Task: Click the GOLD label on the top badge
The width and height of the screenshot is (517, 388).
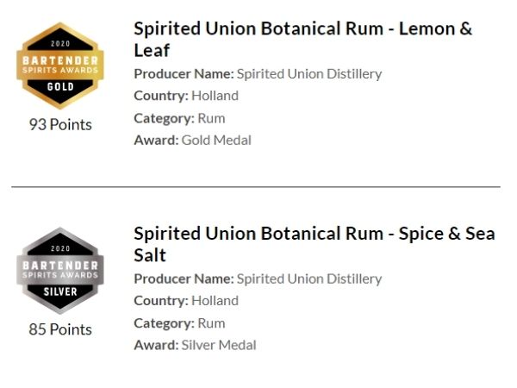Action: click(60, 87)
